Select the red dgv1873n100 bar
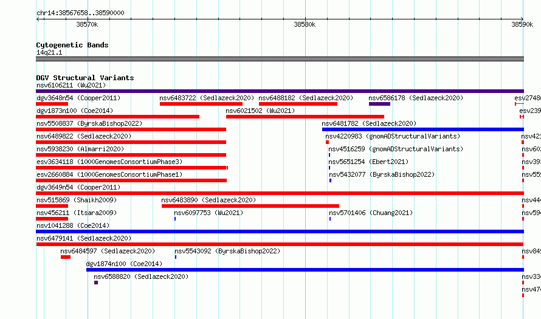The height and width of the screenshot is (319, 541). 118,117
